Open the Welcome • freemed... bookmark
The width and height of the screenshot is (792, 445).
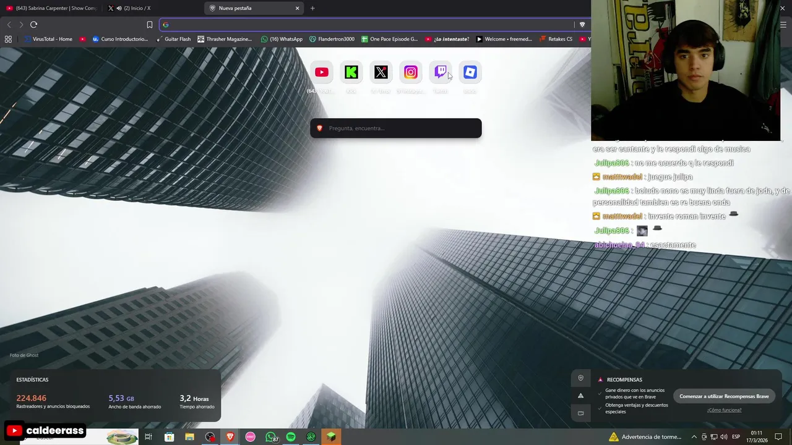pos(504,39)
